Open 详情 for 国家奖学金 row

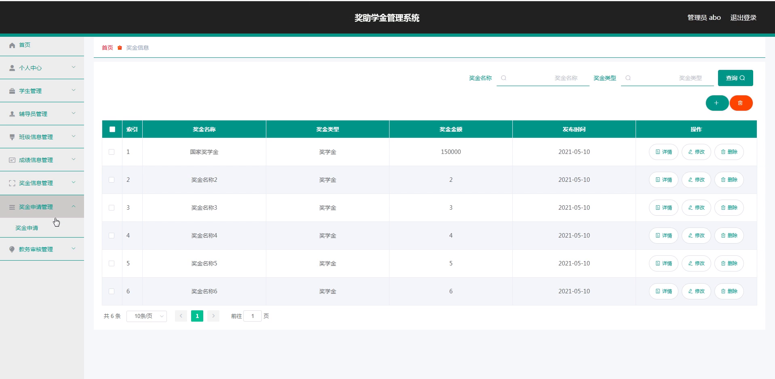[663, 152]
